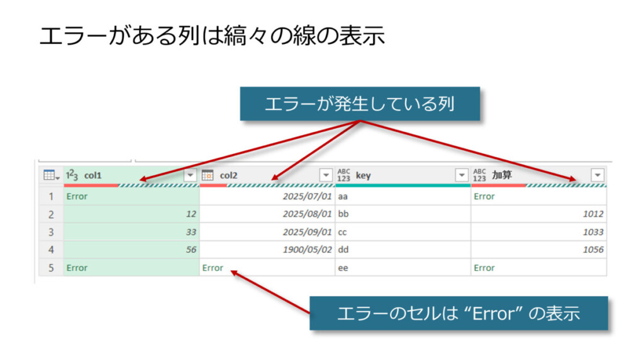Click the エラーが発生している列 callout box
This screenshot has height=362, width=644.
pos(360,104)
